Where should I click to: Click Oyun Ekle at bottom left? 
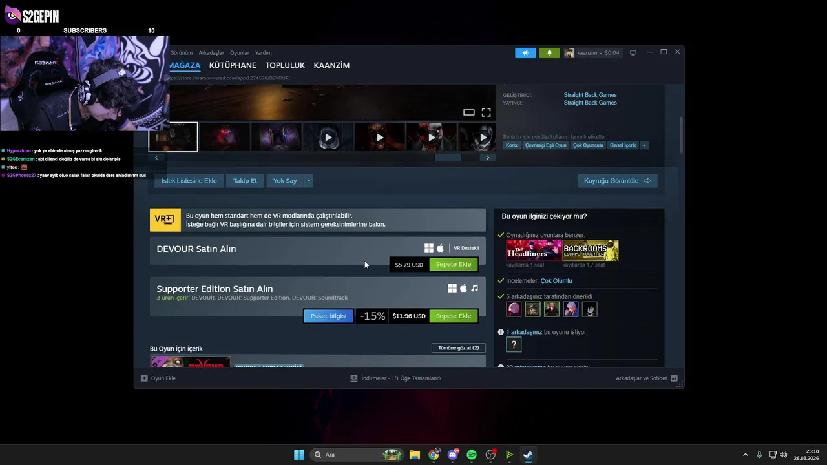[158, 378]
